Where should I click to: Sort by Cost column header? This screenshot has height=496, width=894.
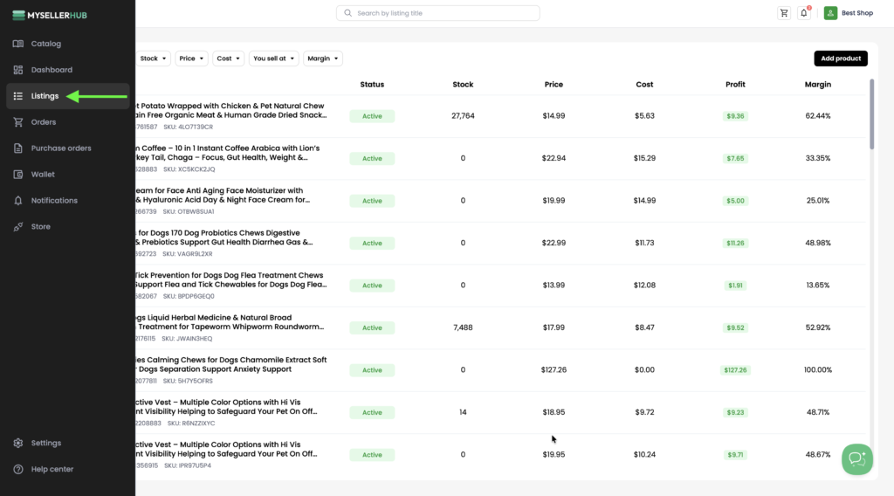(x=644, y=85)
